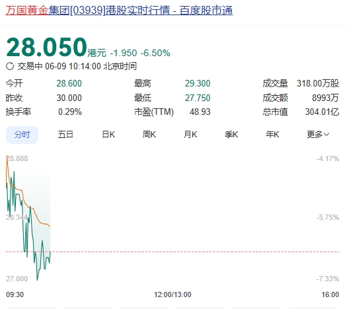Click the lowest trough of the green price line
Screen dimensions: 347x309
tap(37, 280)
